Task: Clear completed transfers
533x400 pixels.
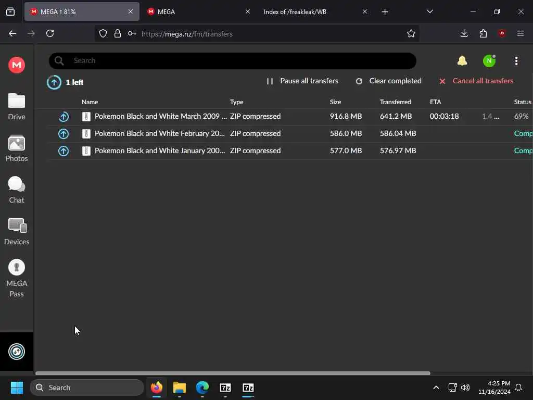Action: pyautogui.click(x=388, y=81)
